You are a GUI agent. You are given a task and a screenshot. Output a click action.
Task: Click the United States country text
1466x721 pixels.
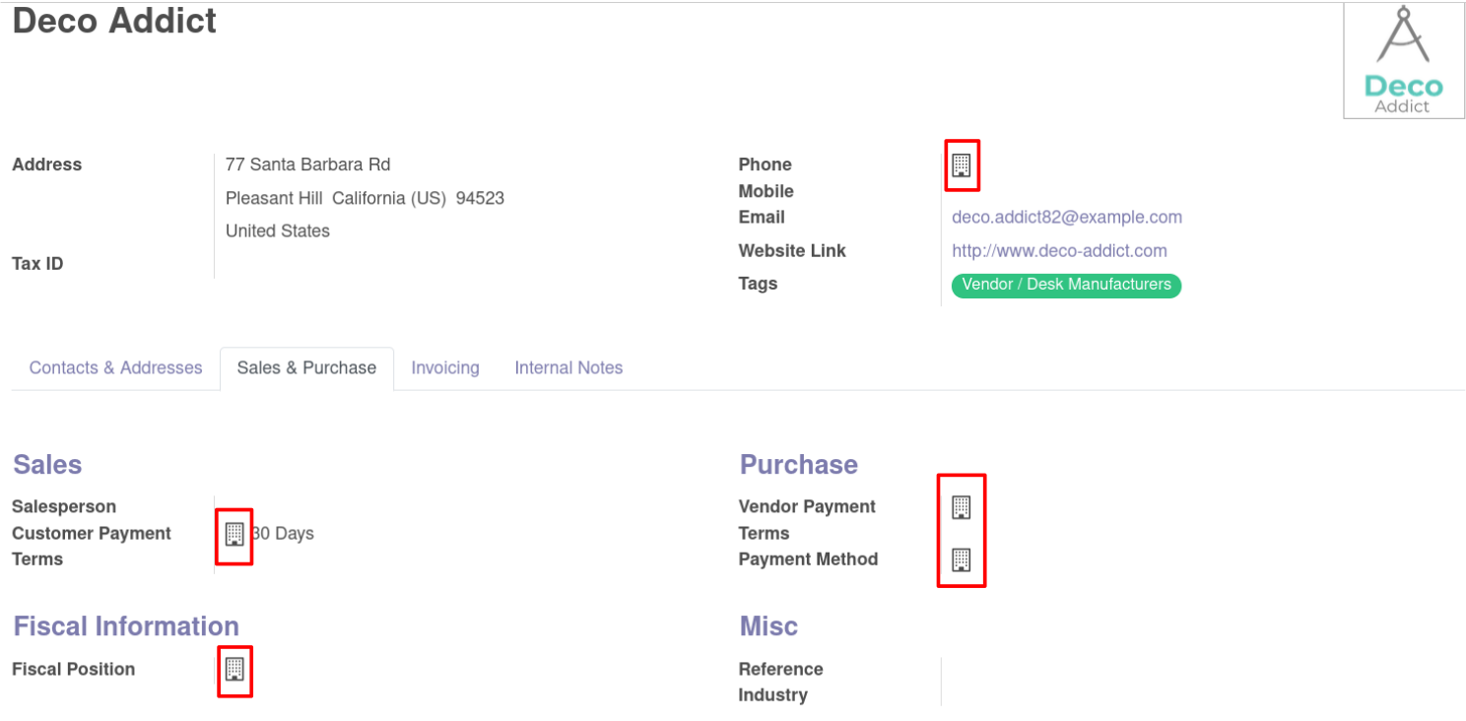click(278, 230)
